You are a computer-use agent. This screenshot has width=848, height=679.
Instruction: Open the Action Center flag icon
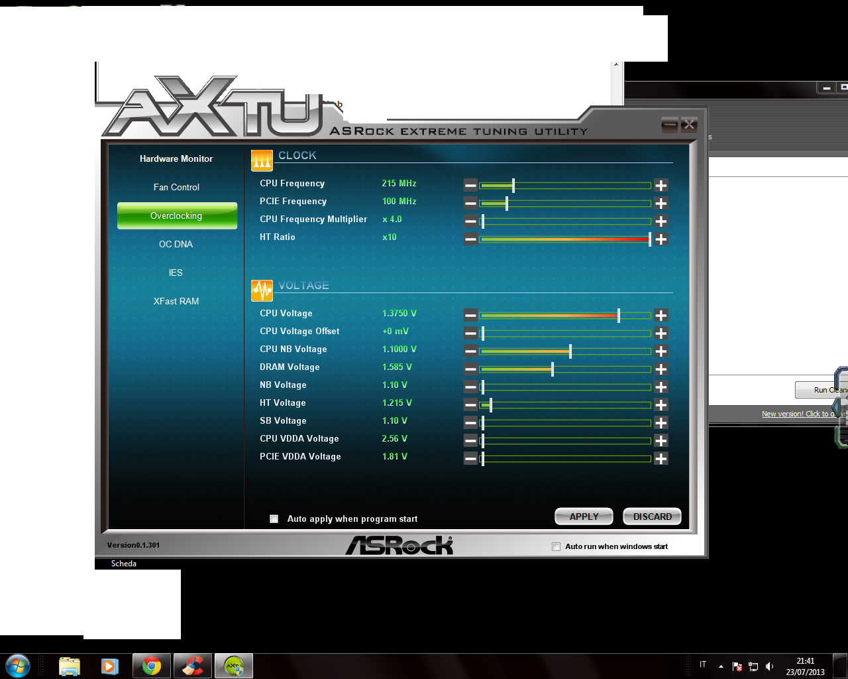point(737,666)
